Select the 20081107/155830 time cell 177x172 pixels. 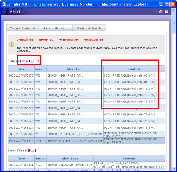21,82
